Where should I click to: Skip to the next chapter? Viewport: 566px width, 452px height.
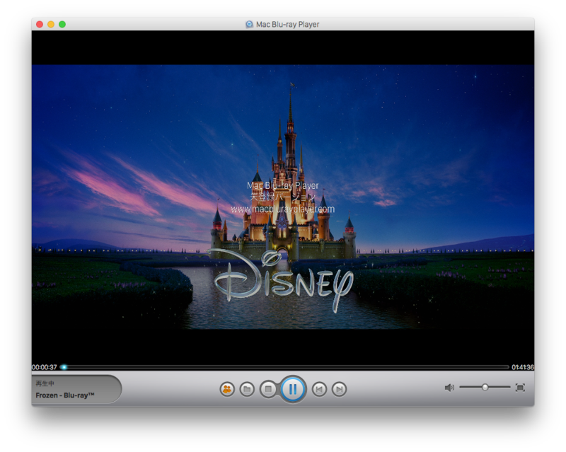(339, 389)
